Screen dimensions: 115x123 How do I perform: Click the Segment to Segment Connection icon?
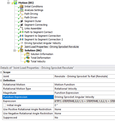[22, 36]
